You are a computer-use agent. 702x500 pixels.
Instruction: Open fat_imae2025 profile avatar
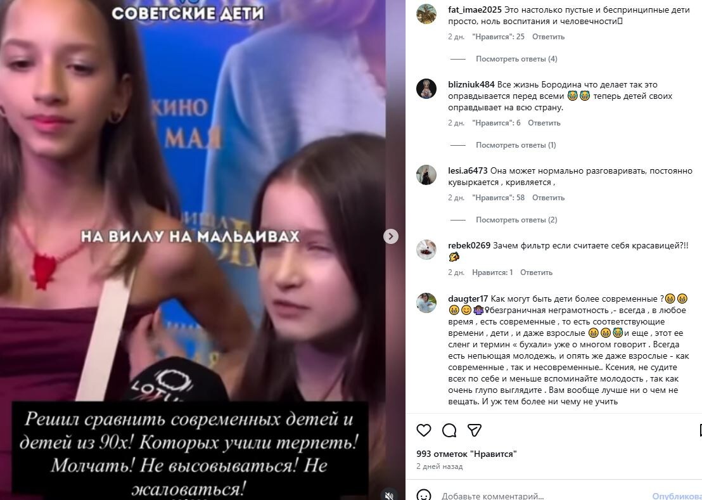[426, 14]
